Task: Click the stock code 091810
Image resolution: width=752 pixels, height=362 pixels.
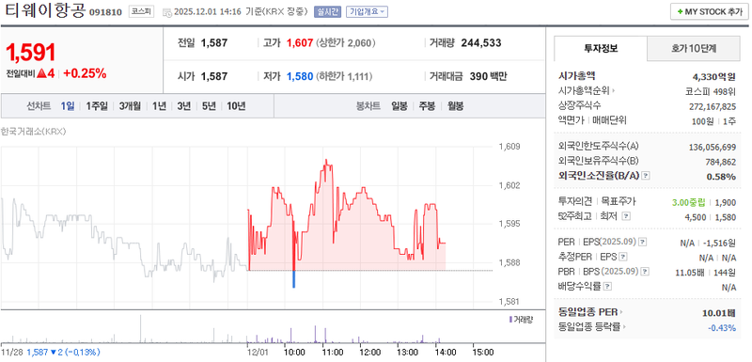Action: coord(106,12)
